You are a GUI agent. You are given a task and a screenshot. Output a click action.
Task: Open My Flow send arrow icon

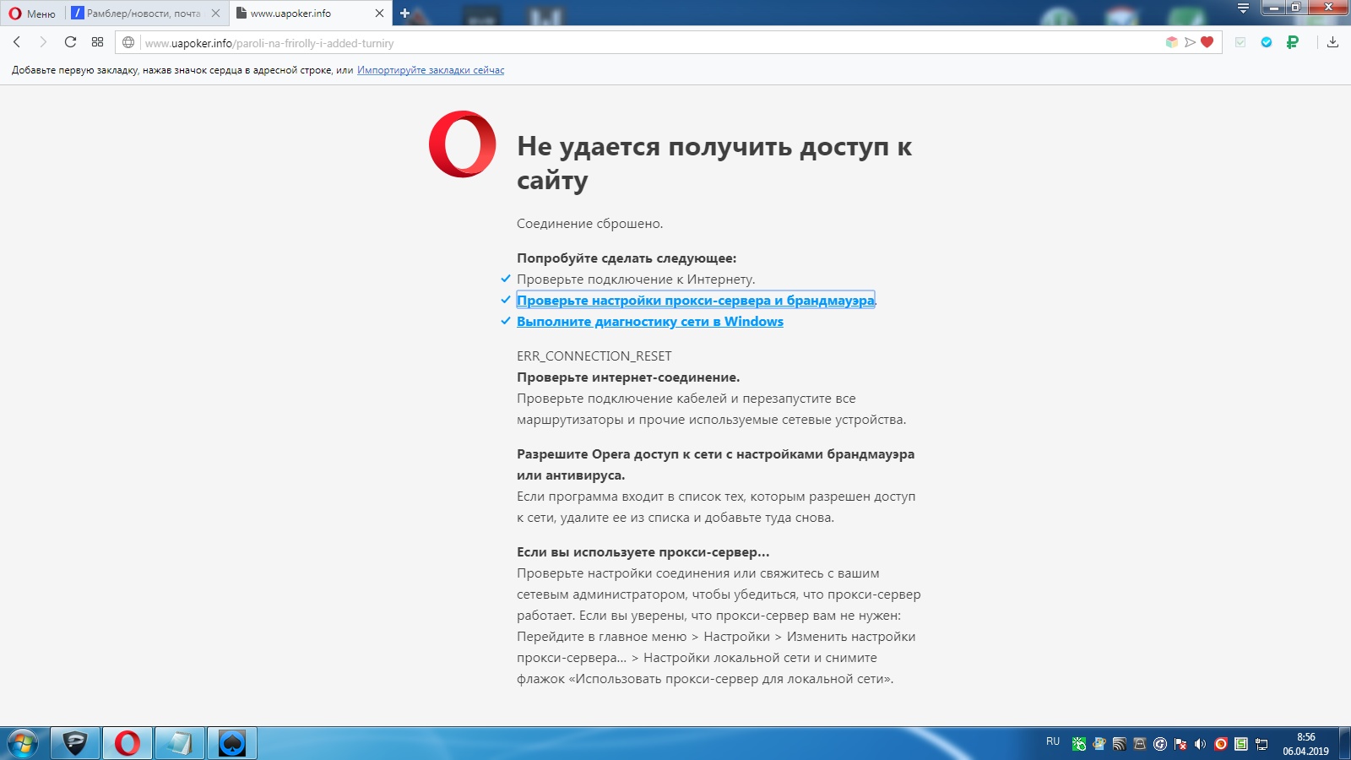pos(1190,42)
